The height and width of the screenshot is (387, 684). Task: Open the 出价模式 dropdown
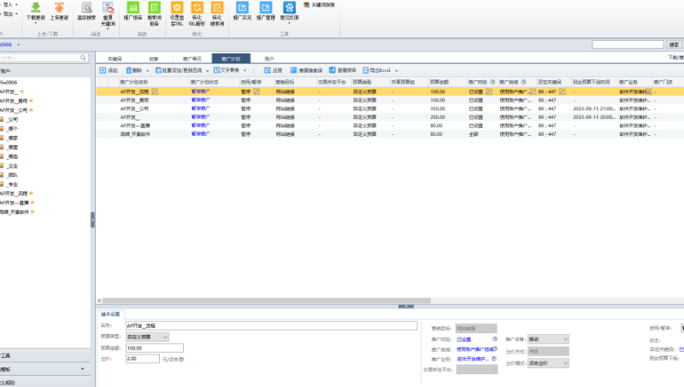(548, 363)
